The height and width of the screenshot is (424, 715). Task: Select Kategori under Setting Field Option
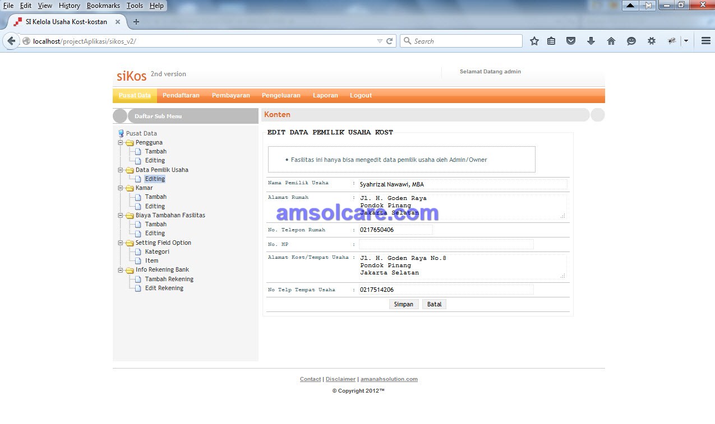[157, 251]
